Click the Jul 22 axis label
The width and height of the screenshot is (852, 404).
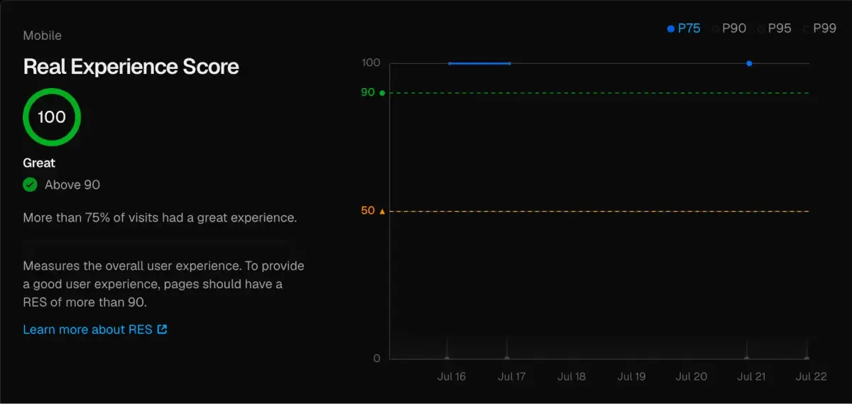point(812,376)
